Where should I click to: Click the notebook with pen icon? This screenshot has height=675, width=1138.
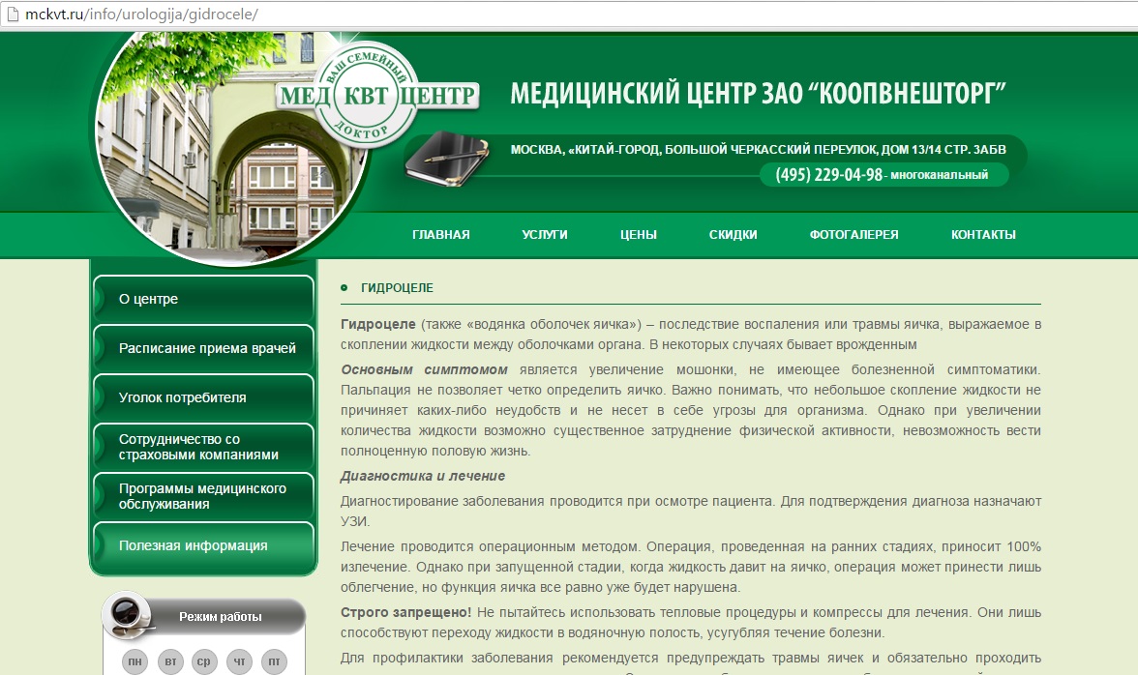446,158
